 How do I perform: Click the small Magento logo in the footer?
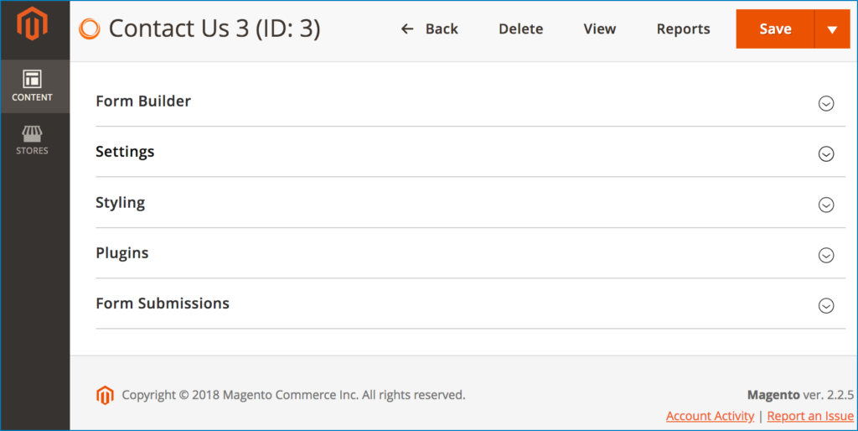pos(105,395)
